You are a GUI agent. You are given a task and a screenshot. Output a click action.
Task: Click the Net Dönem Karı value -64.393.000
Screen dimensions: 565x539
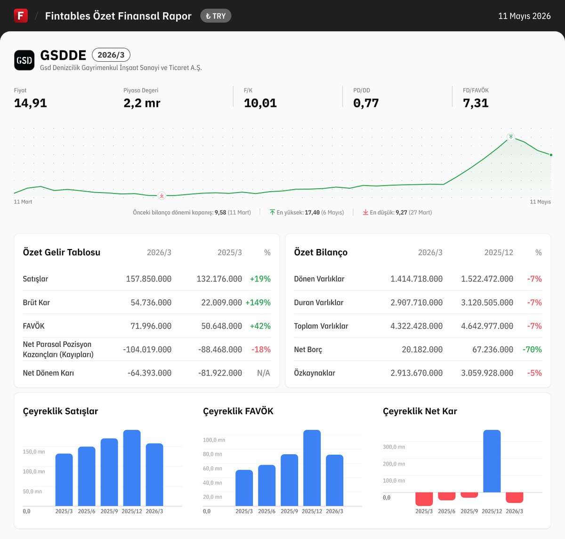149,373
